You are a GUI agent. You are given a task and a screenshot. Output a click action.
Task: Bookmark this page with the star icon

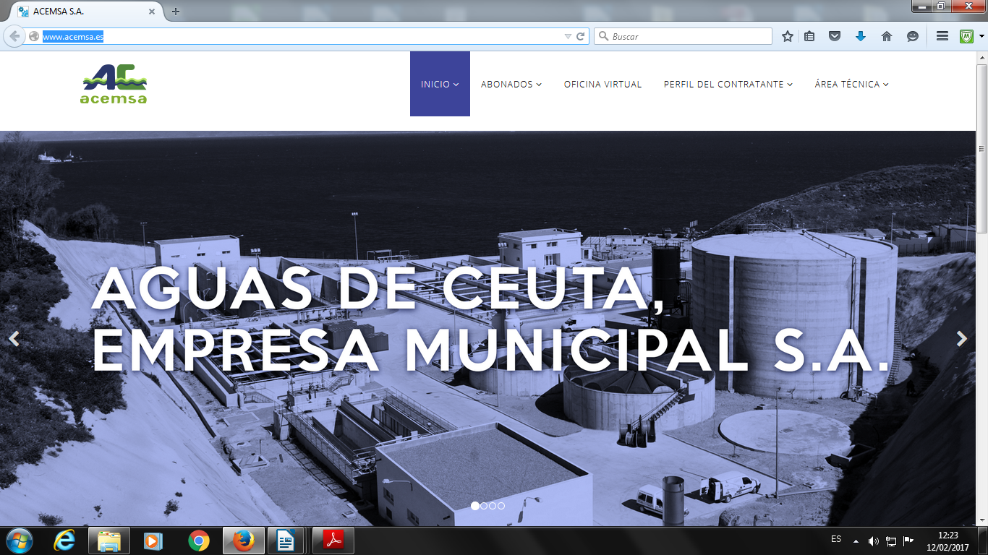click(x=788, y=36)
